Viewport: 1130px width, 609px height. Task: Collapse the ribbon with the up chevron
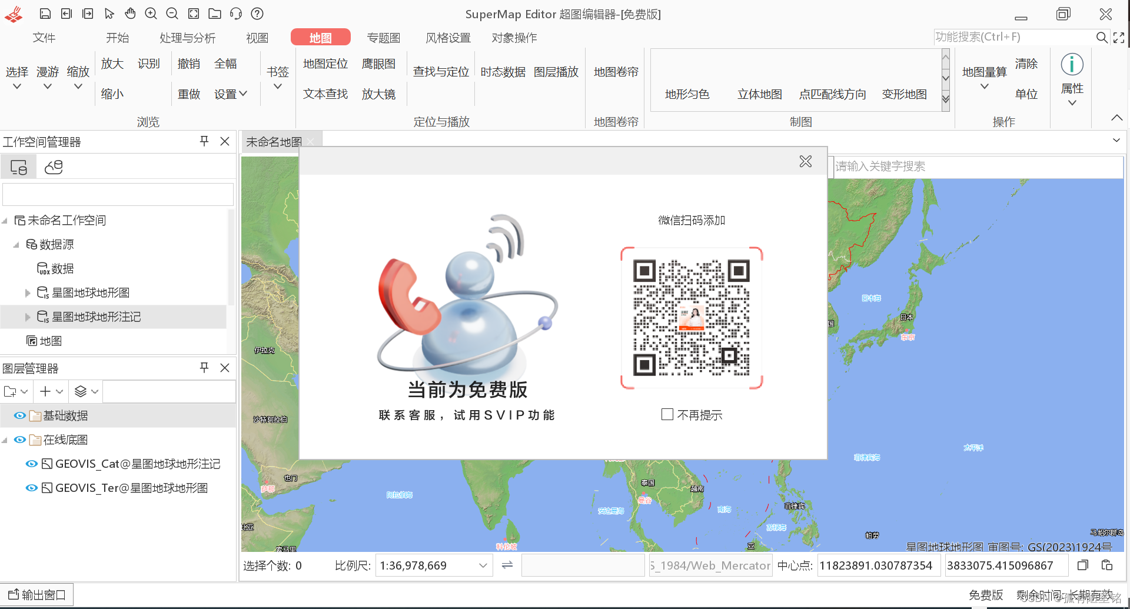[x=1116, y=118]
